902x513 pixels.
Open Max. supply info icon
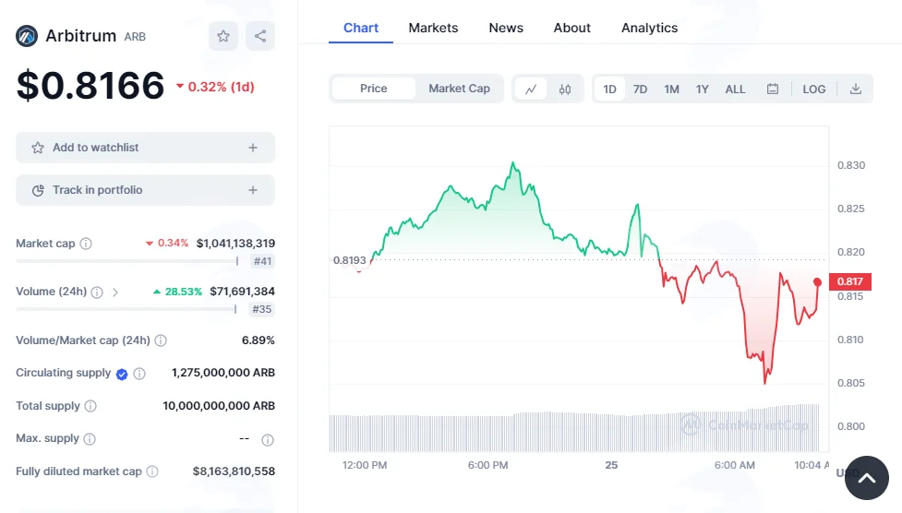[90, 439]
